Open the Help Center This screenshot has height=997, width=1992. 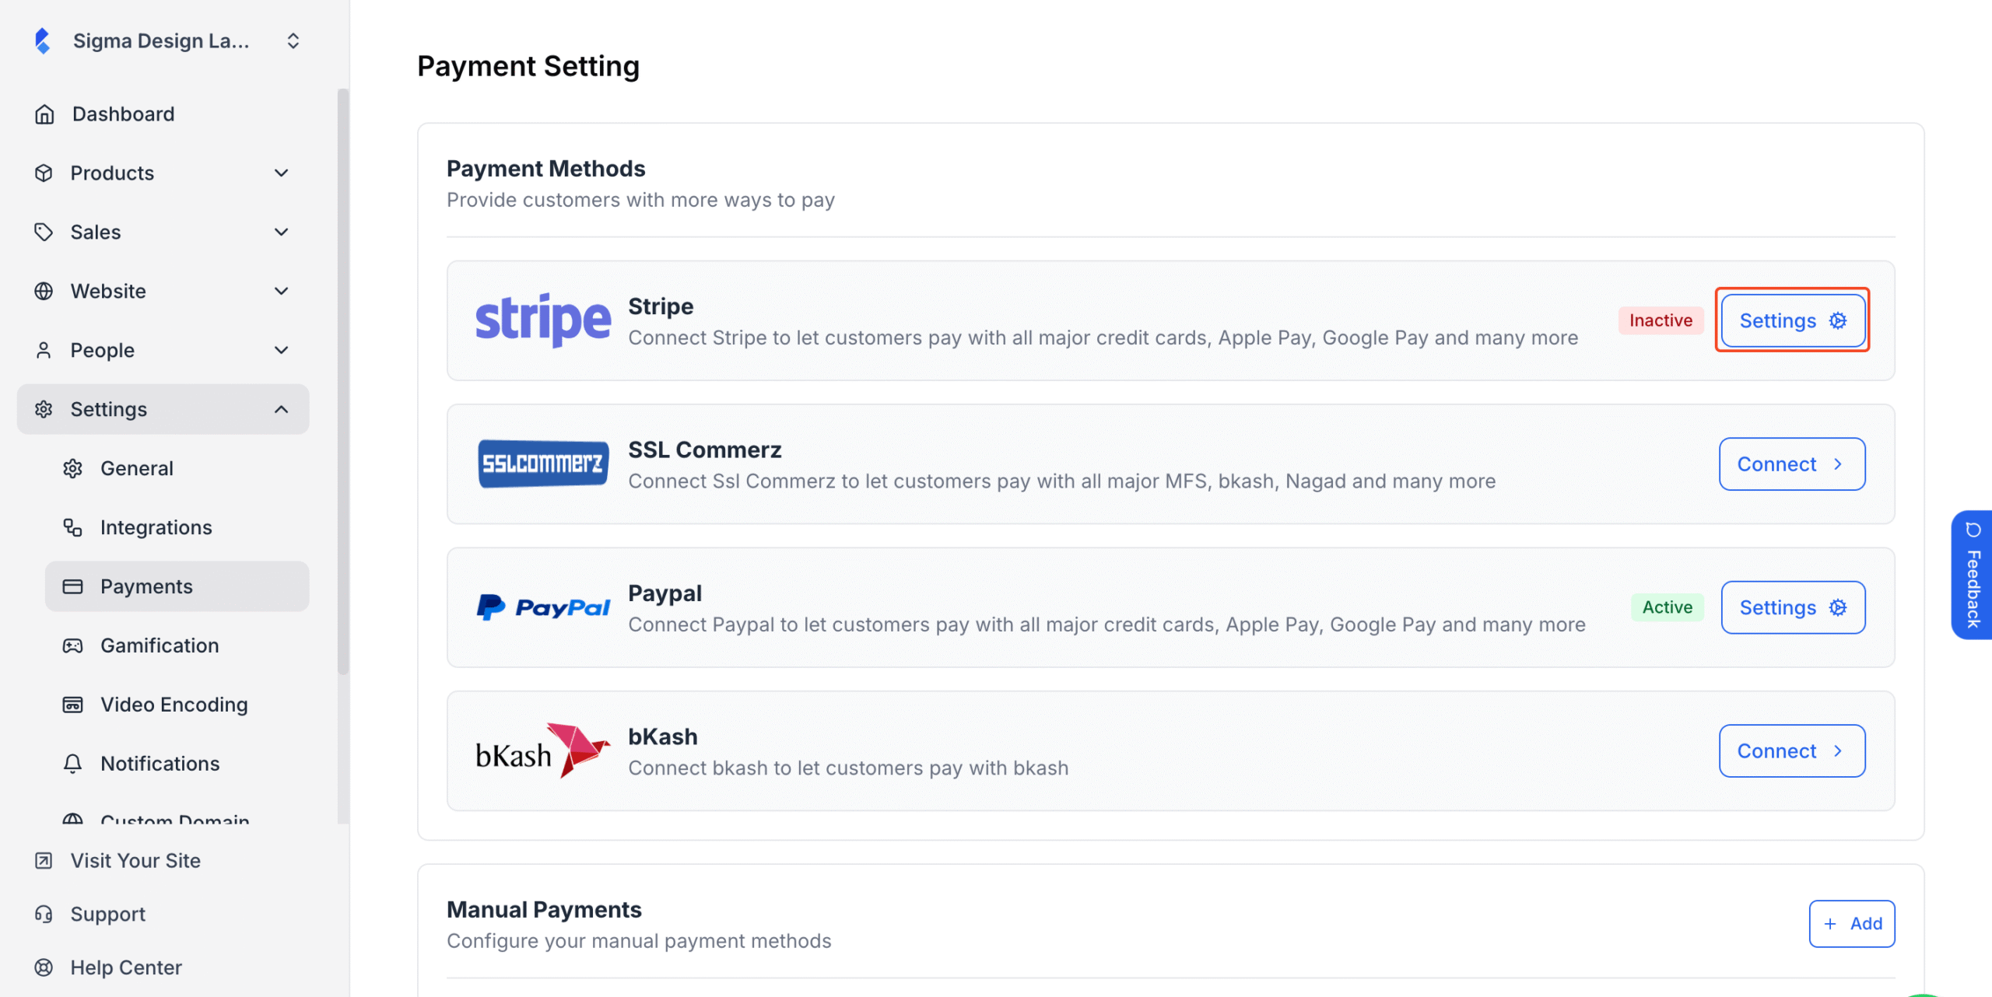click(126, 967)
